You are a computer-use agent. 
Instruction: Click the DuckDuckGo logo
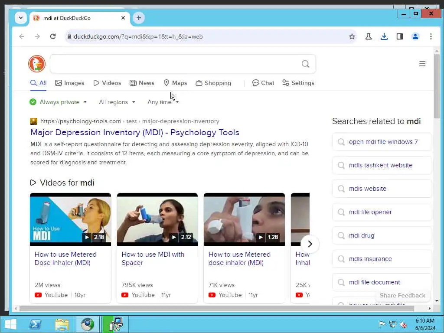(x=37, y=64)
